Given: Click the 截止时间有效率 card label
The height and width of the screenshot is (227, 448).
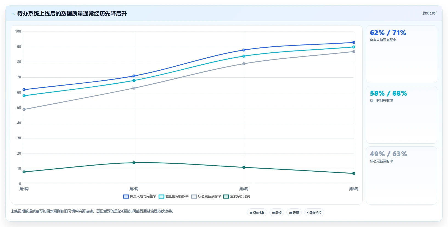Looking at the screenshot, I should 381,101.
